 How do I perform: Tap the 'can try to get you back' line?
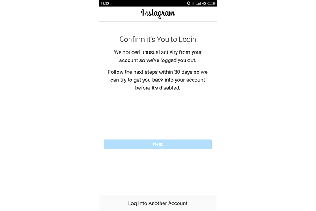(158, 80)
